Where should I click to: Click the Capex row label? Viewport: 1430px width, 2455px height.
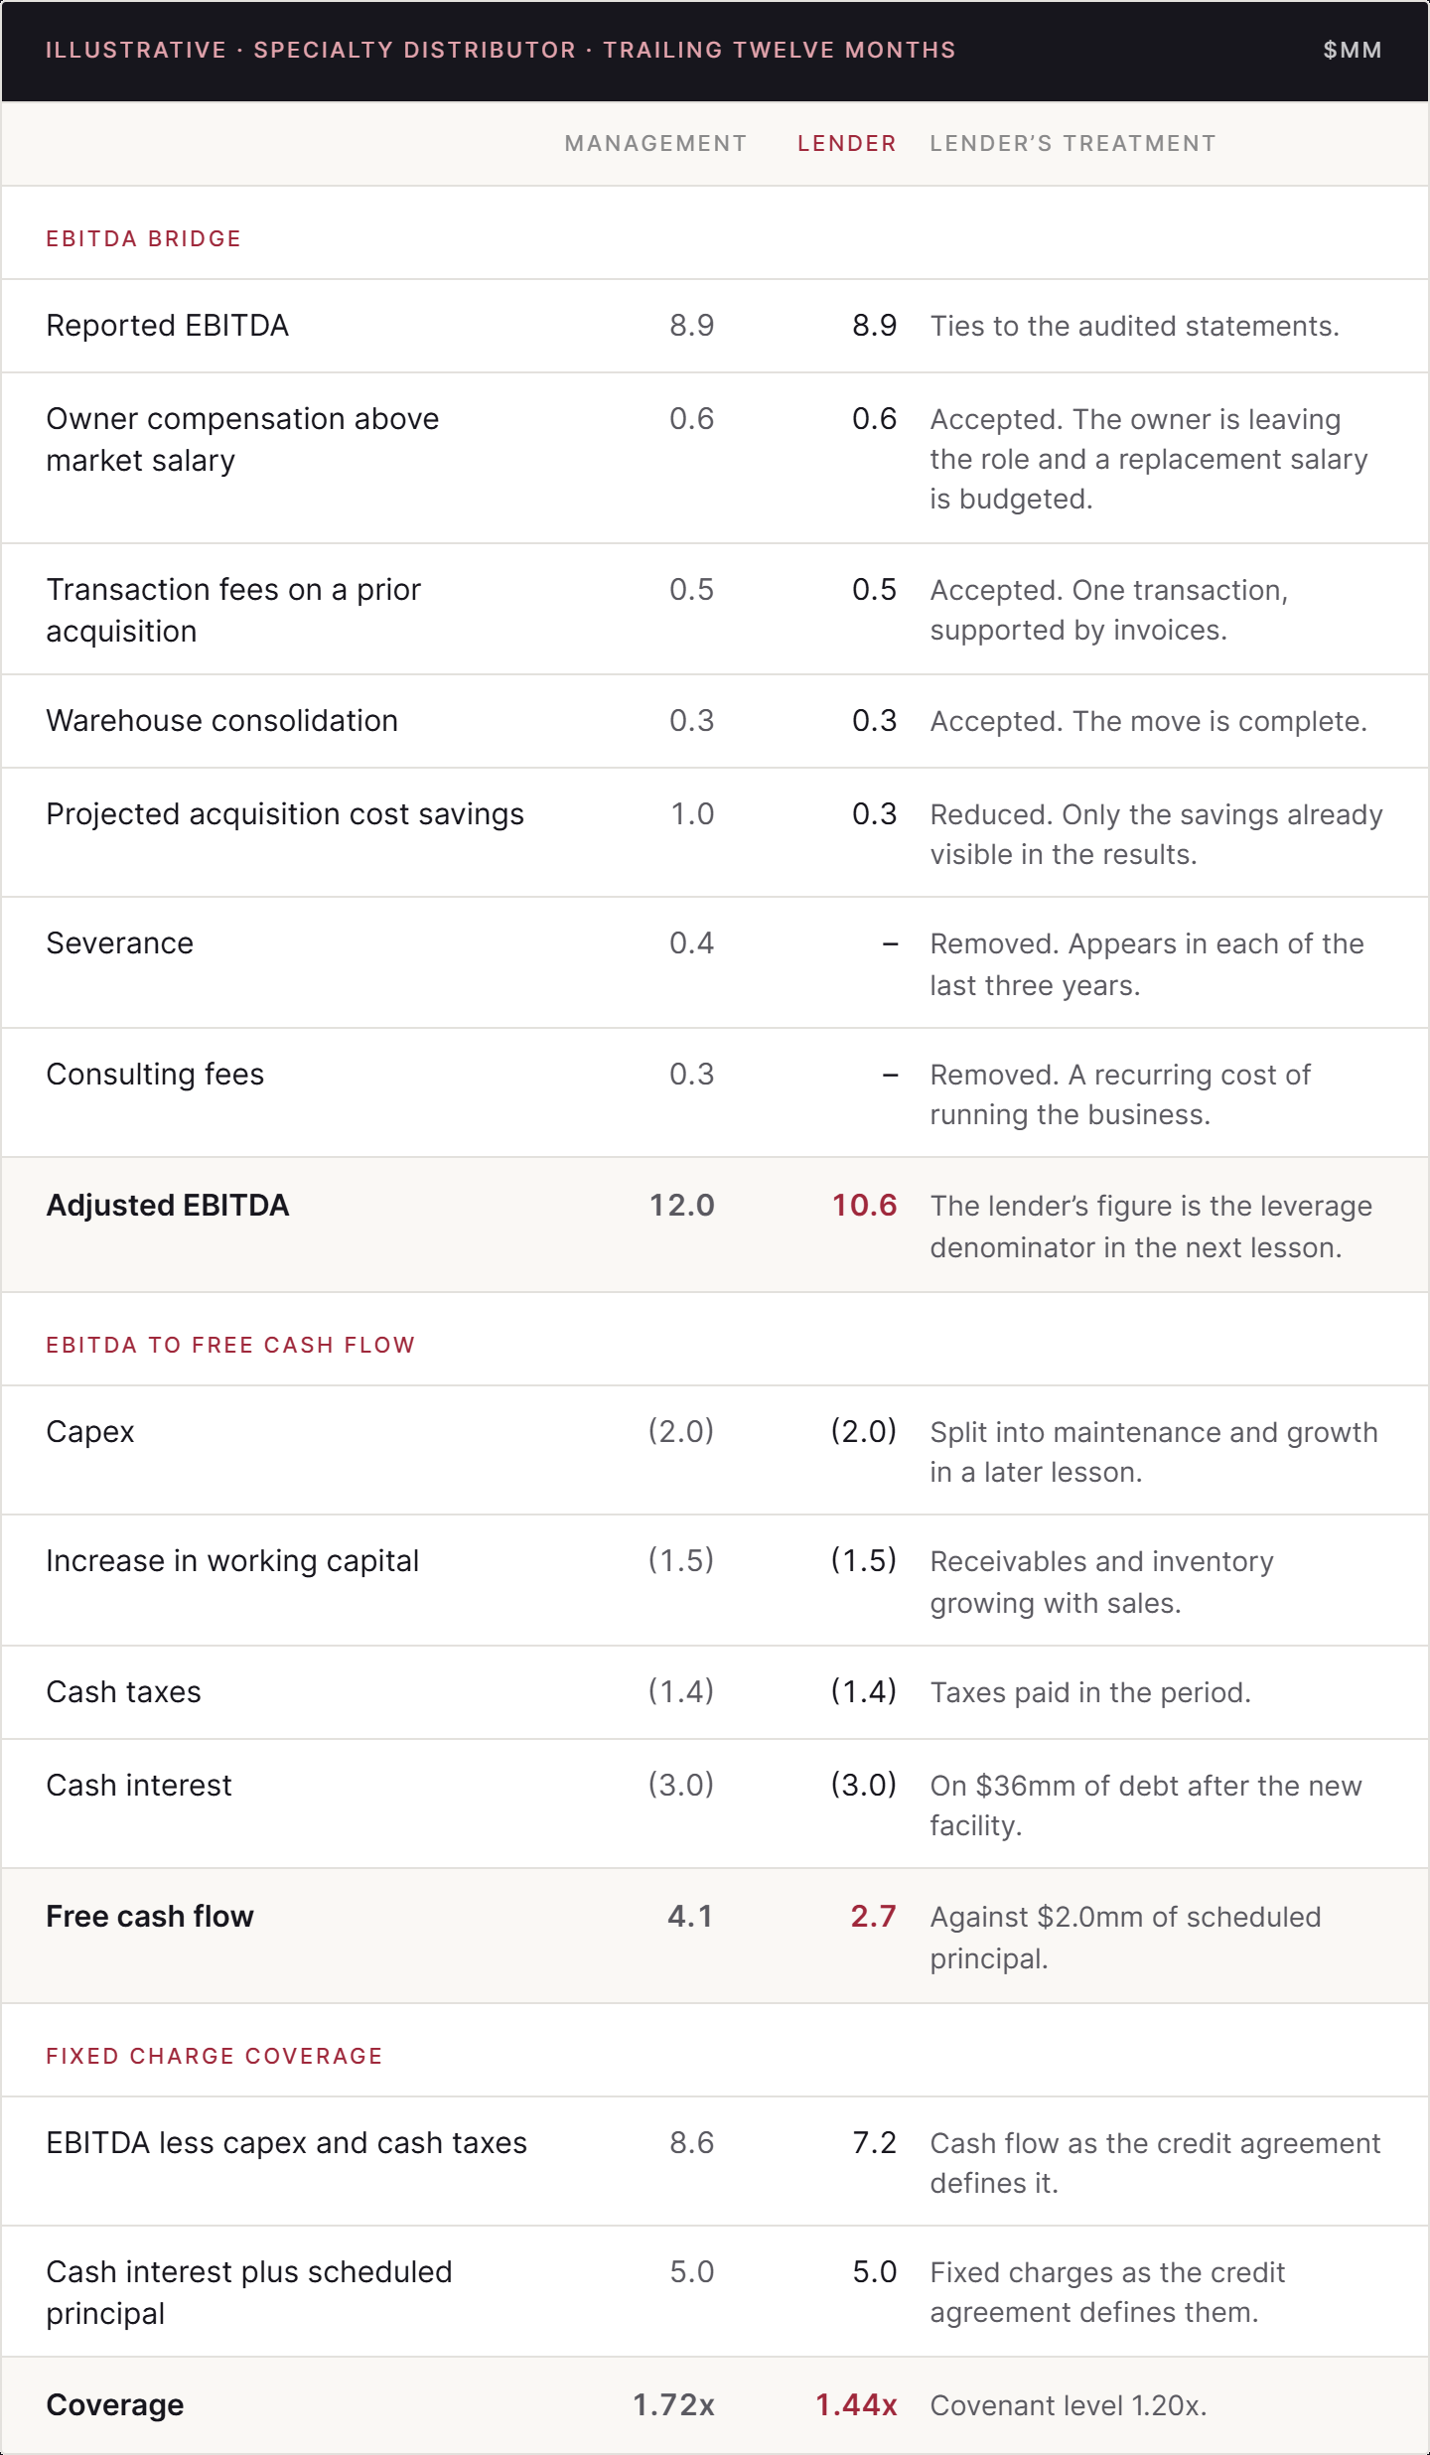tap(90, 1432)
